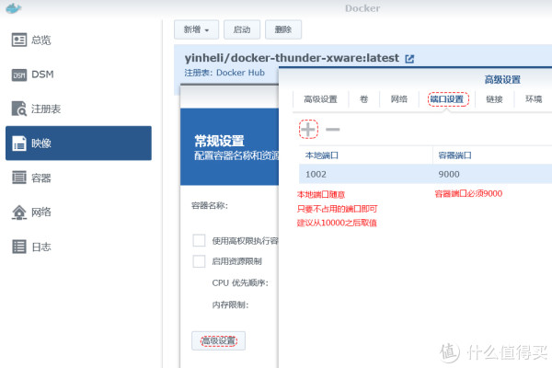Enable 使用高权限执行容器 checkbox
Image resolution: width=552 pixels, height=368 pixels.
coord(200,240)
